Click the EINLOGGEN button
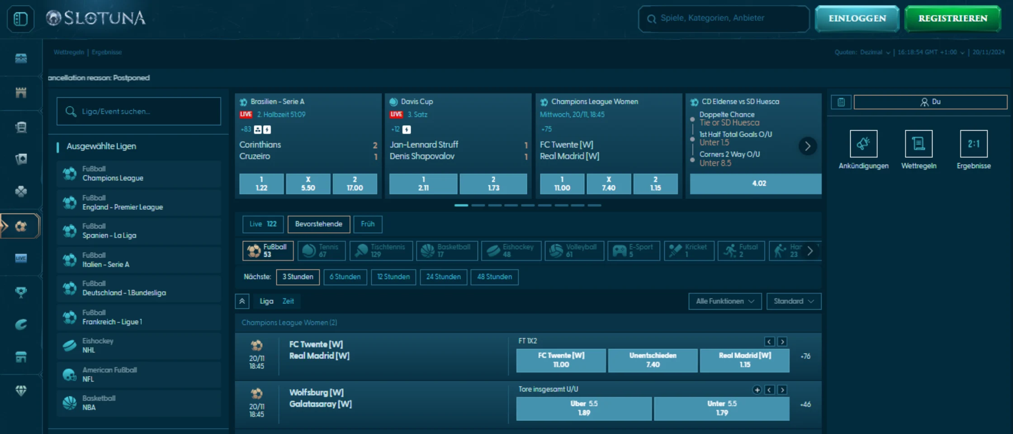Viewport: 1013px width, 434px height. [x=857, y=19]
